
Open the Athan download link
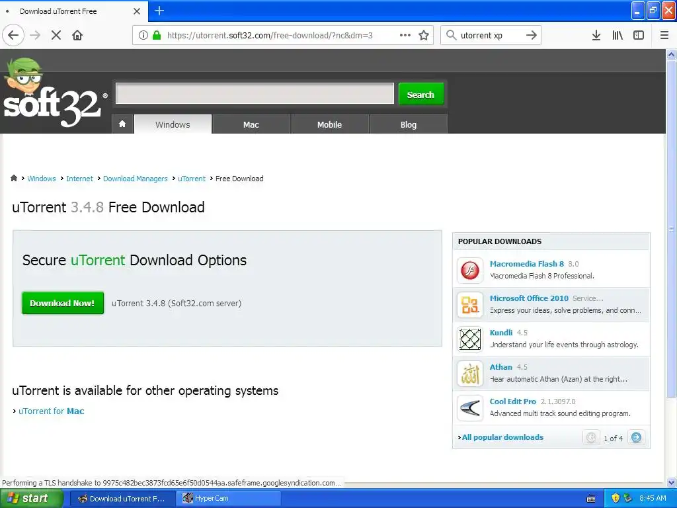tap(501, 366)
